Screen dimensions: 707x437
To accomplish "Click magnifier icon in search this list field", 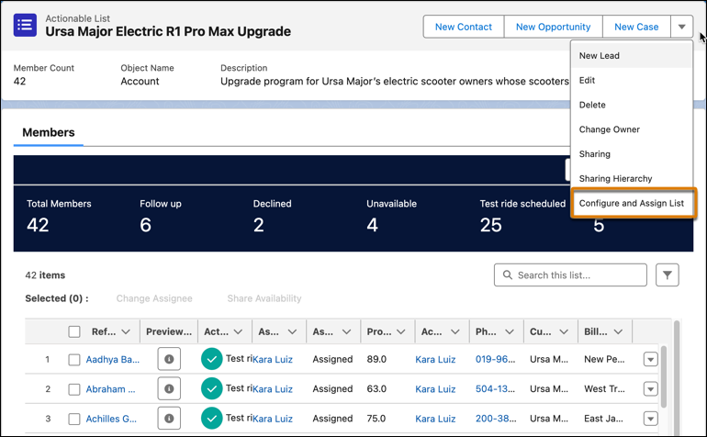I will (507, 275).
